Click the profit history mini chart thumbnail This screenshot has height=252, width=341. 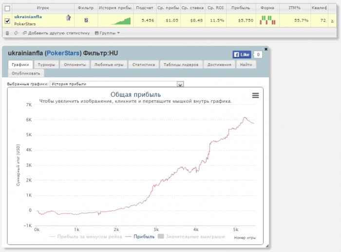tap(121, 21)
